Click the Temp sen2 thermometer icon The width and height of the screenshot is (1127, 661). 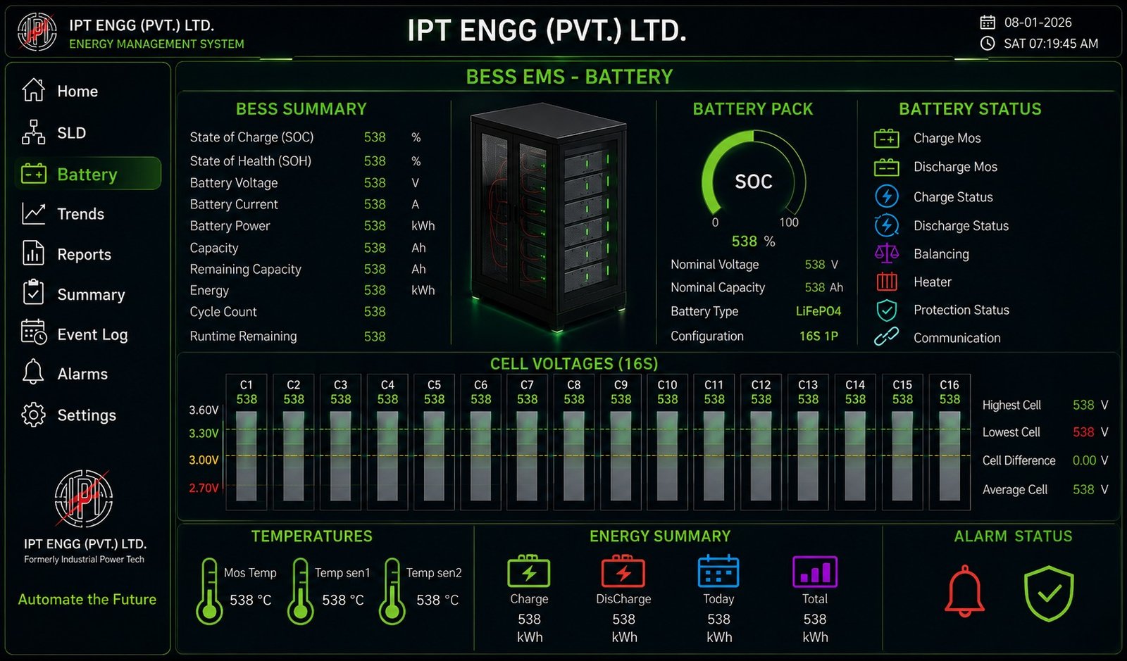[392, 591]
